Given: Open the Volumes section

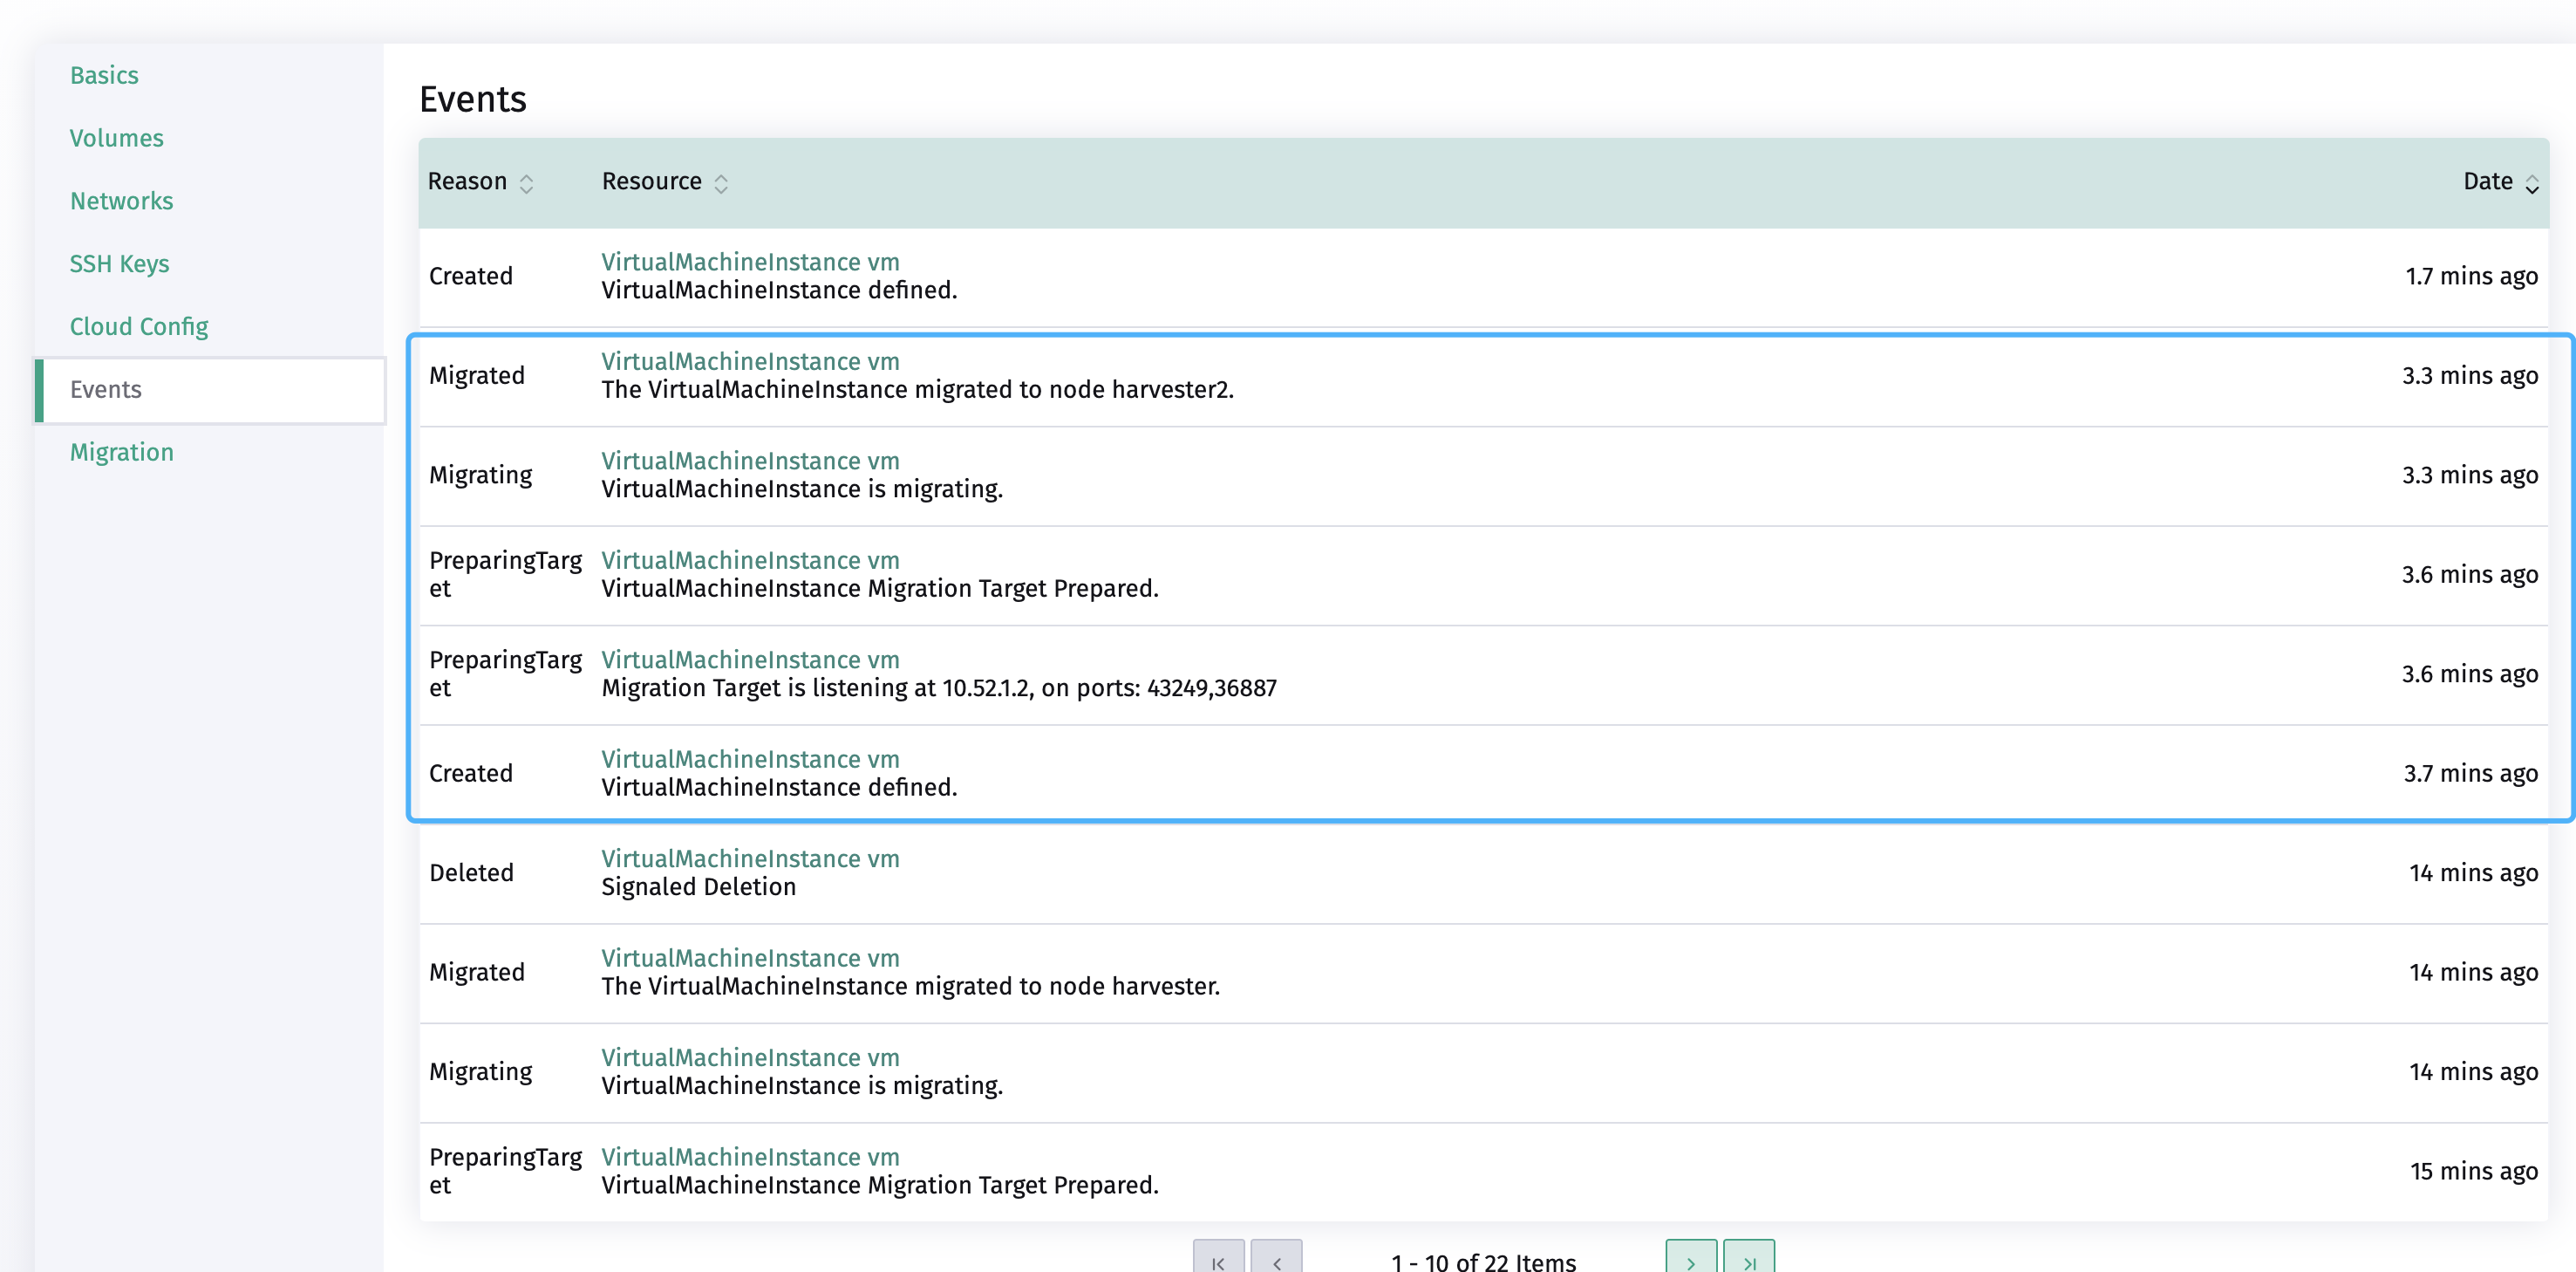Looking at the screenshot, I should [x=116, y=138].
